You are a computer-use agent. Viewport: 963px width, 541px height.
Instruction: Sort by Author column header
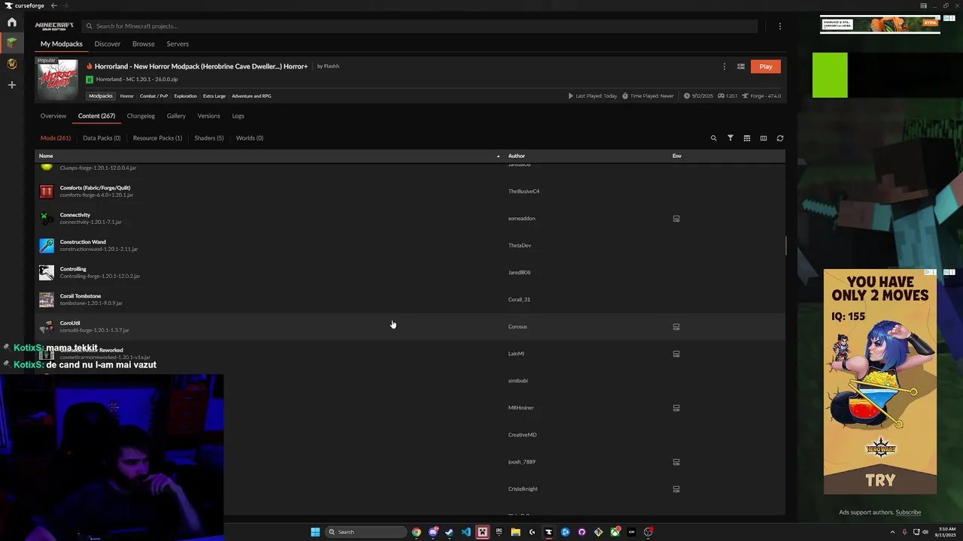point(517,156)
